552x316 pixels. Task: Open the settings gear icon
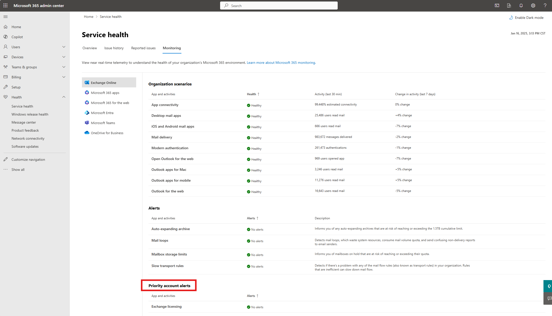[x=533, y=6]
